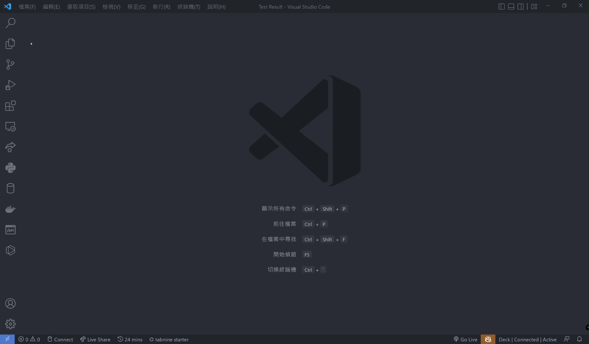Click the 24 mins time tracker
Viewport: 589px width, 344px height.
click(x=130, y=339)
